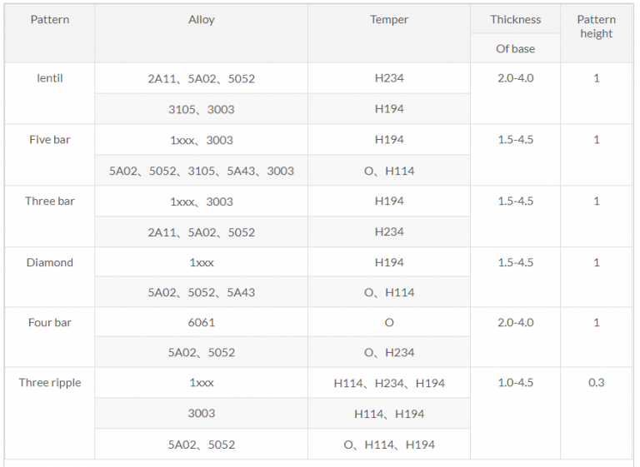640x467 pixels.
Task: Click the 'O、H114、H194' temper cell
Action: point(389,445)
